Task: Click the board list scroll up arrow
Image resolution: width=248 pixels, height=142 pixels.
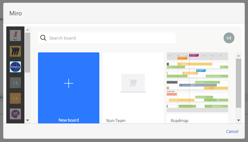Action: (238, 56)
